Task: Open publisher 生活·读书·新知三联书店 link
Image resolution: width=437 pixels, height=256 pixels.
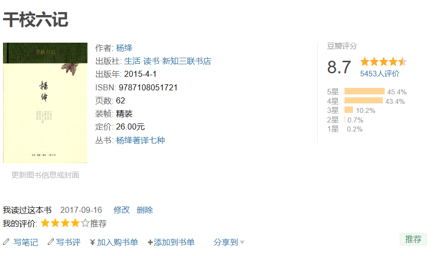Action: [167, 61]
